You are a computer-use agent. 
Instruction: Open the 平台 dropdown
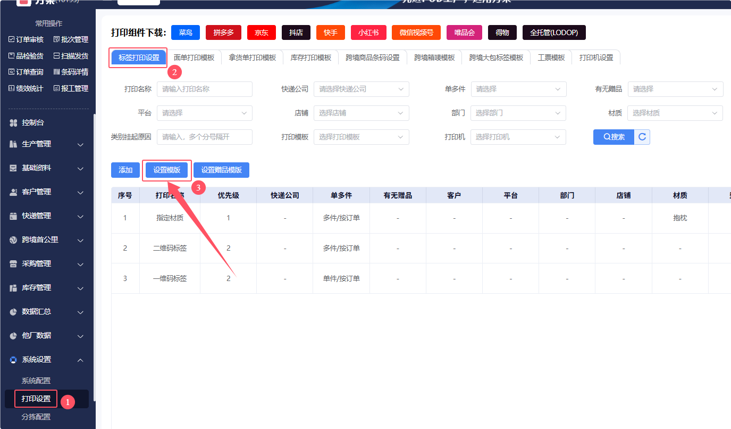tap(205, 113)
